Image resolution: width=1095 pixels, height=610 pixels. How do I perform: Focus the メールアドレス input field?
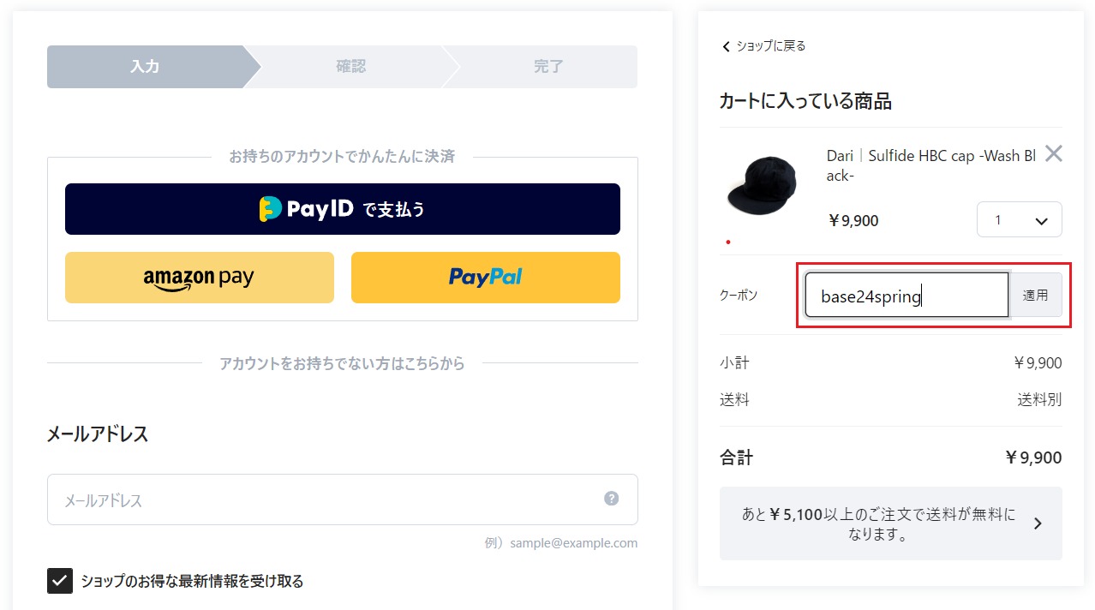click(343, 499)
